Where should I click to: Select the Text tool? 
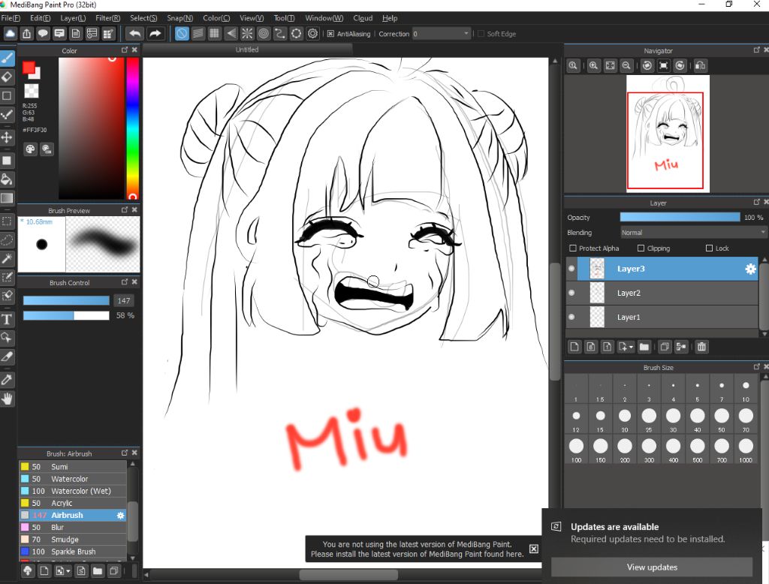[x=7, y=319]
